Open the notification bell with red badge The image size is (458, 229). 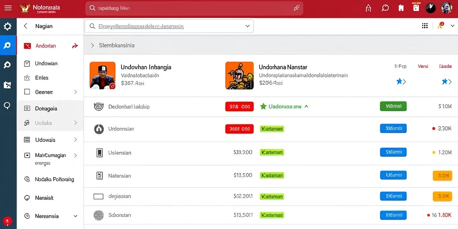click(x=441, y=25)
